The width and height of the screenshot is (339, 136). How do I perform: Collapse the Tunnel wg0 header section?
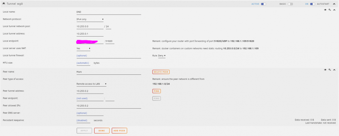coord(334,4)
